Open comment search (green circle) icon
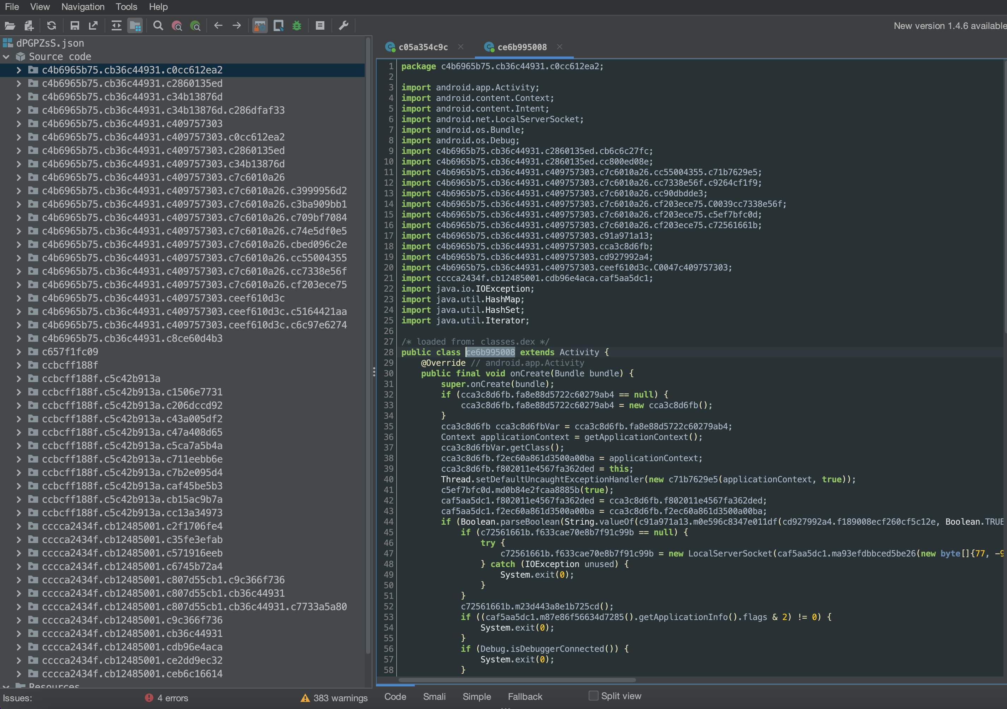This screenshot has height=709, width=1007. pos(195,26)
